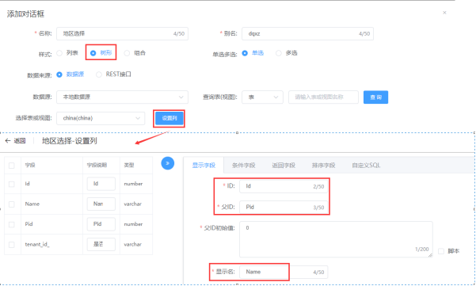Enable the 脚本 checkbox
Screen dimensions: 476x286
coord(441,251)
